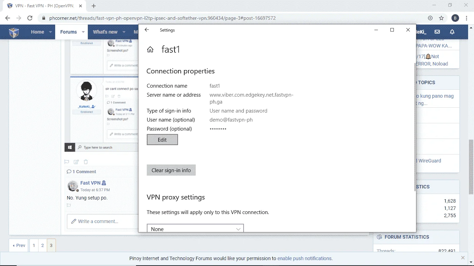The image size is (474, 266).
Task: Open the forum inbox envelope icon
Action: pyautogui.click(x=437, y=32)
